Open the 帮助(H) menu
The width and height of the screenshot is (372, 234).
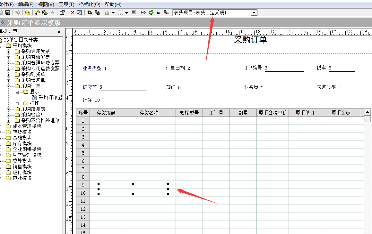coord(113,4)
